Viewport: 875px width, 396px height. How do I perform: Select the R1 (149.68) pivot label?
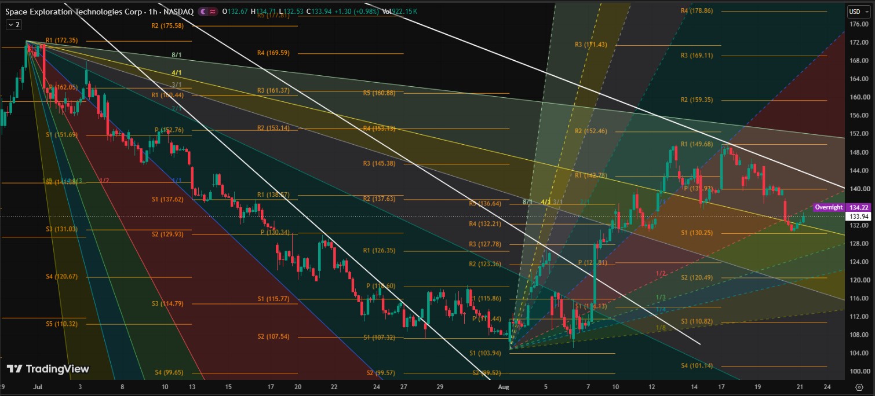(697, 144)
